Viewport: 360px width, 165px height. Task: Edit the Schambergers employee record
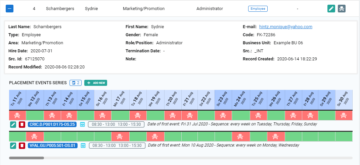pos(331,9)
